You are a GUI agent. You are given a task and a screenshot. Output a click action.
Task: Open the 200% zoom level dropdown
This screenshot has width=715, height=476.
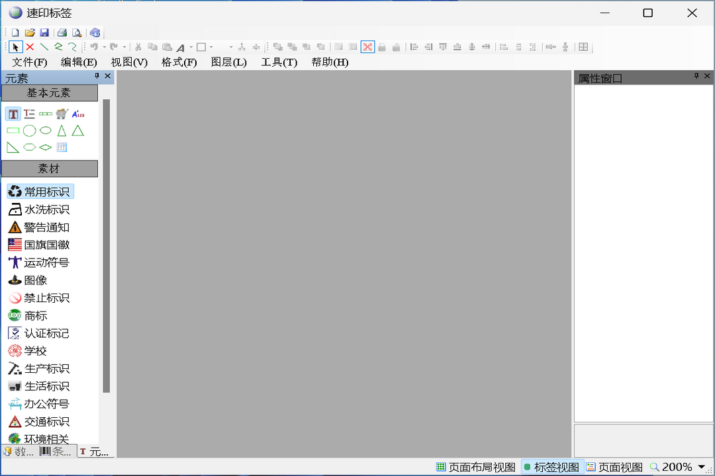pos(701,467)
